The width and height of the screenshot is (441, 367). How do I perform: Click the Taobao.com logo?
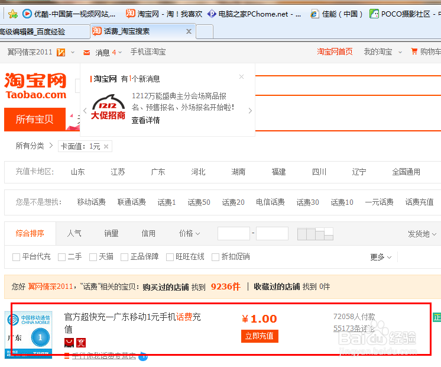coord(35,86)
